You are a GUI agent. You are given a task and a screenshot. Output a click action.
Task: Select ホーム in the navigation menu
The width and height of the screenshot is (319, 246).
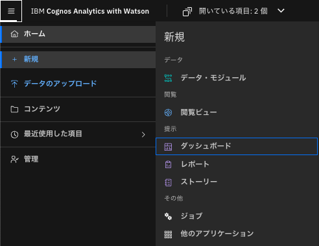78,34
